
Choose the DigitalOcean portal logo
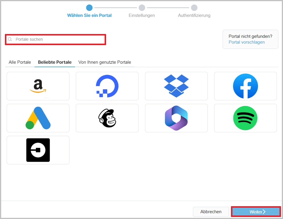tap(107, 86)
